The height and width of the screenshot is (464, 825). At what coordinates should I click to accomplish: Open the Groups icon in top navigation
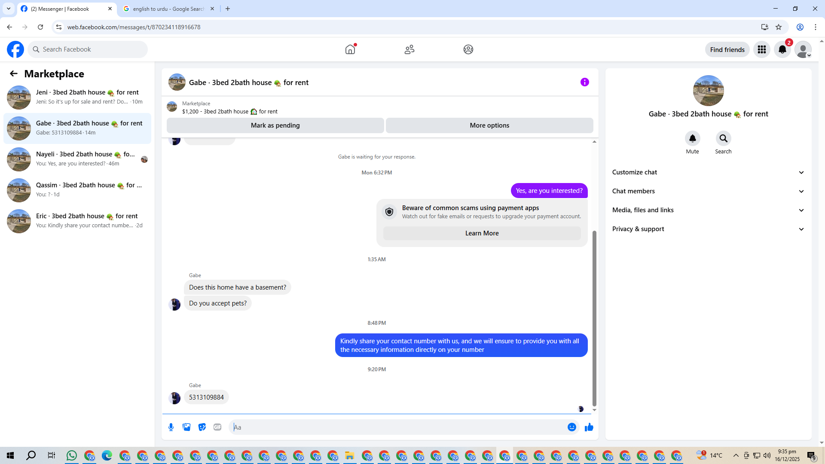click(468, 49)
